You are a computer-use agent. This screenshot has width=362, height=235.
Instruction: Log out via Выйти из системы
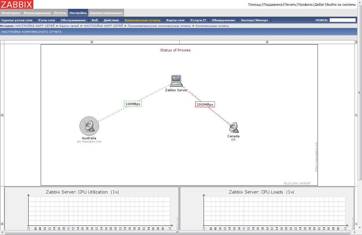(341, 5)
